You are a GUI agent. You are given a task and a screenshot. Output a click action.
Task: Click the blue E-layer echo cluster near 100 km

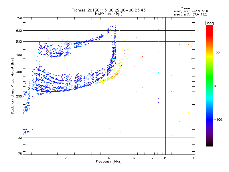click(x=26, y=131)
